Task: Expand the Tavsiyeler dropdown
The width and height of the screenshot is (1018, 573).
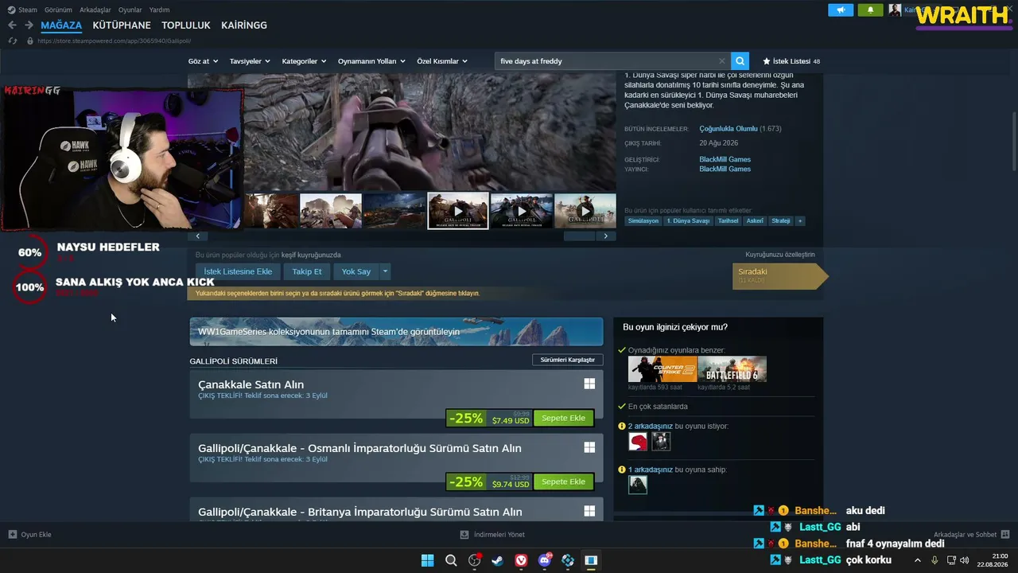Action: [250, 61]
